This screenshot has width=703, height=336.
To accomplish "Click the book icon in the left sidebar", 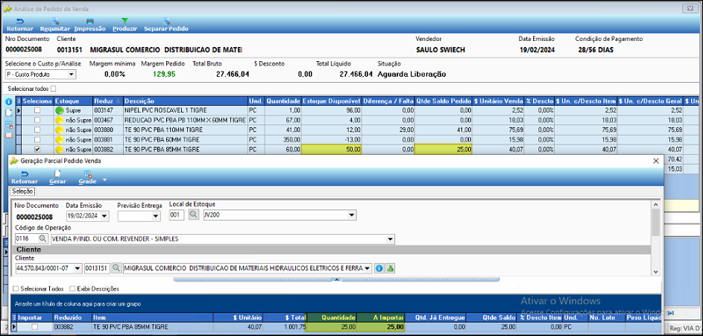I will pos(8,136).
